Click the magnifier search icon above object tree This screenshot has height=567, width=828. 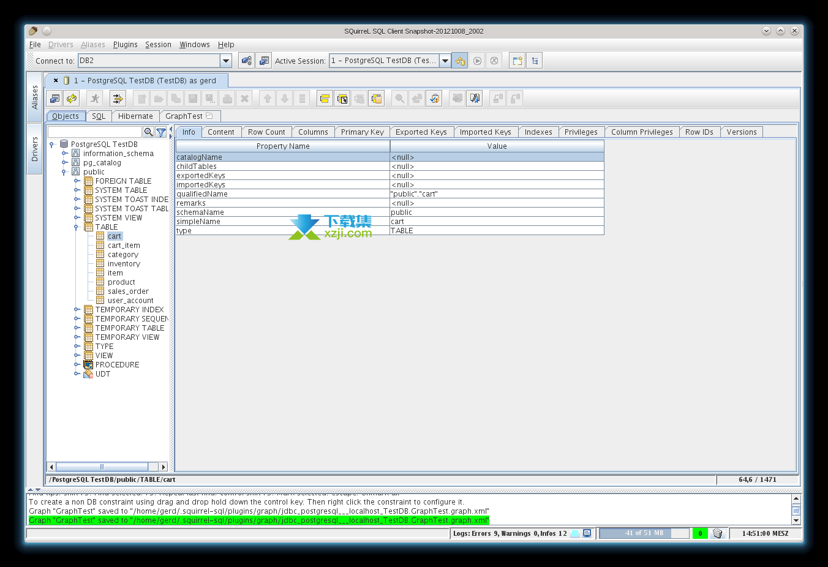point(148,132)
